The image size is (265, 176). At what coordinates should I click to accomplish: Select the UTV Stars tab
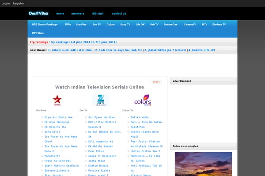(x=38, y=33)
